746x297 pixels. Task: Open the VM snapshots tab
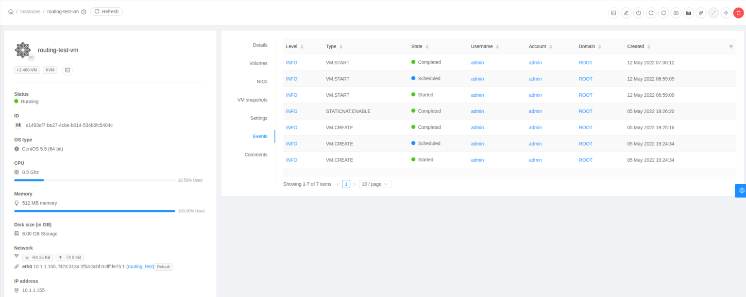point(252,100)
